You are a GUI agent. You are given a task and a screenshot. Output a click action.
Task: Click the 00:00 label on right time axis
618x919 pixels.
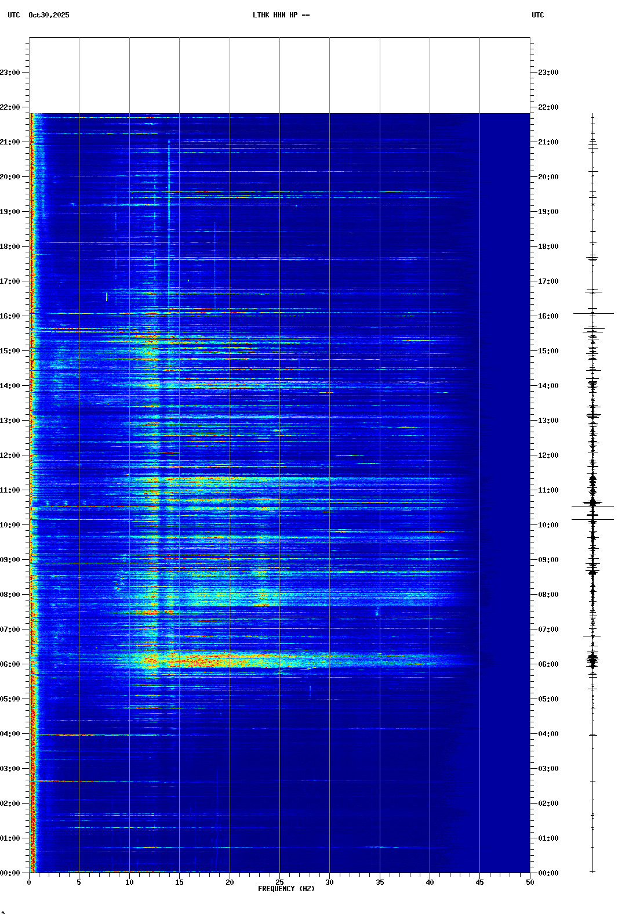tap(548, 873)
